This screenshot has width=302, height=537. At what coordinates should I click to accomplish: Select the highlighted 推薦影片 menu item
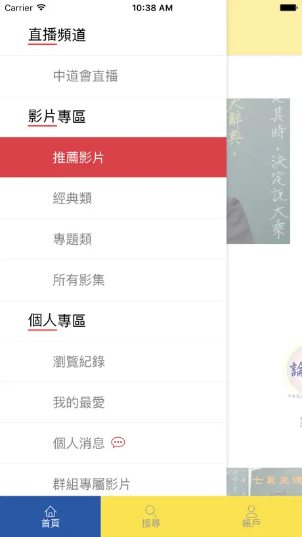coord(113,158)
